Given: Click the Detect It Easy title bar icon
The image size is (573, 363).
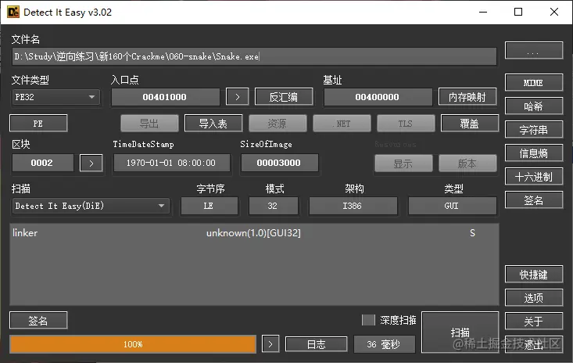Looking at the screenshot, I should tap(13, 12).
